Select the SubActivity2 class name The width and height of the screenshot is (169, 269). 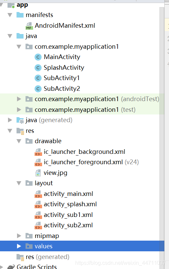[62, 89]
